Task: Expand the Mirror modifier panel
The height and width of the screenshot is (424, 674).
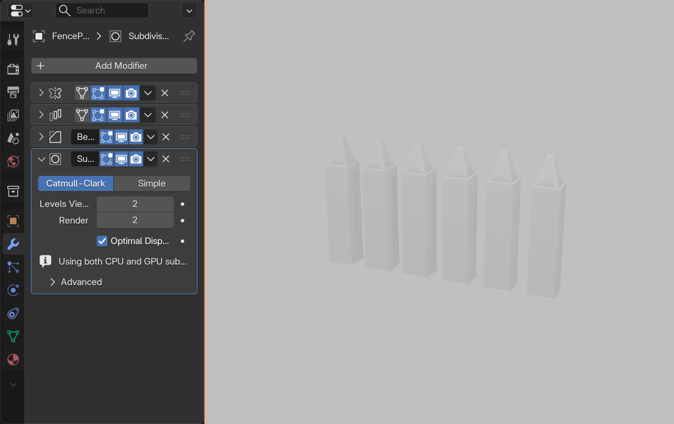Action: tap(41, 93)
